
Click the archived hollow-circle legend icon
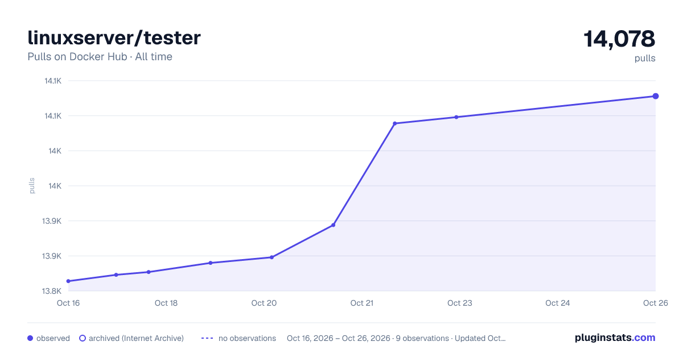pos(83,338)
